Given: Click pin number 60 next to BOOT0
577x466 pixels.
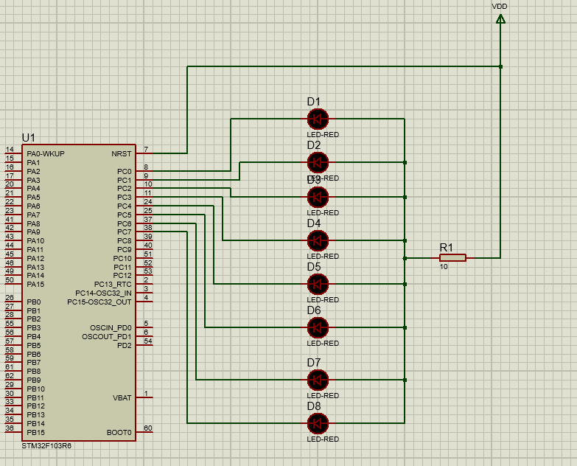Looking at the screenshot, I should (148, 428).
